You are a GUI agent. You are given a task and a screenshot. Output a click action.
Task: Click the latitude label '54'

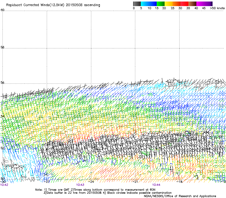[x=2, y=116]
